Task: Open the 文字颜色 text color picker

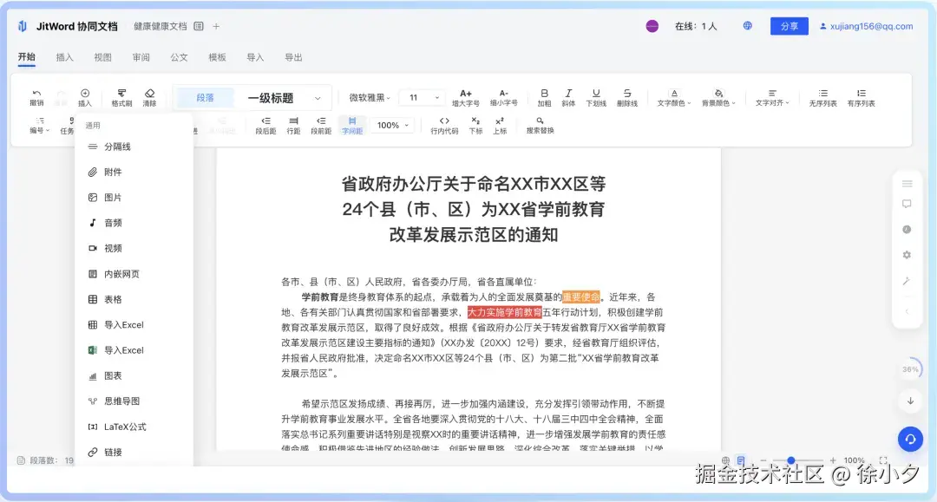Action: 672,96
